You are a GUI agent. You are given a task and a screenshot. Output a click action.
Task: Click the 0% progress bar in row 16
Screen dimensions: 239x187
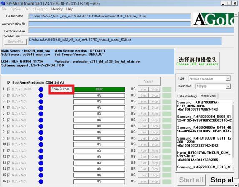coord(99,181)
